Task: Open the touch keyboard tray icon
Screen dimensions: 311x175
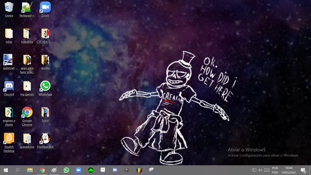Action: (267, 170)
